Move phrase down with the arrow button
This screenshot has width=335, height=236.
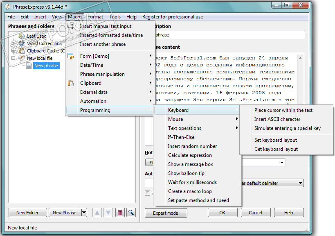click(x=108, y=213)
